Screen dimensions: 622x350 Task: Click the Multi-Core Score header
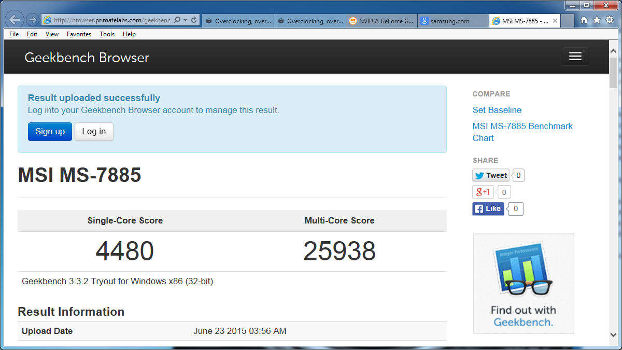tap(340, 221)
